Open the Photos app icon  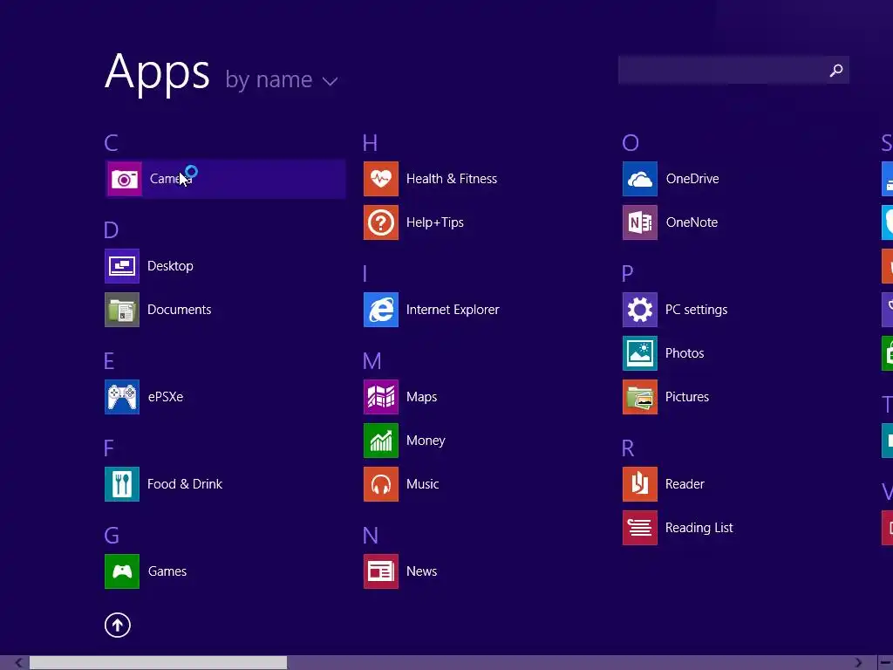[640, 353]
